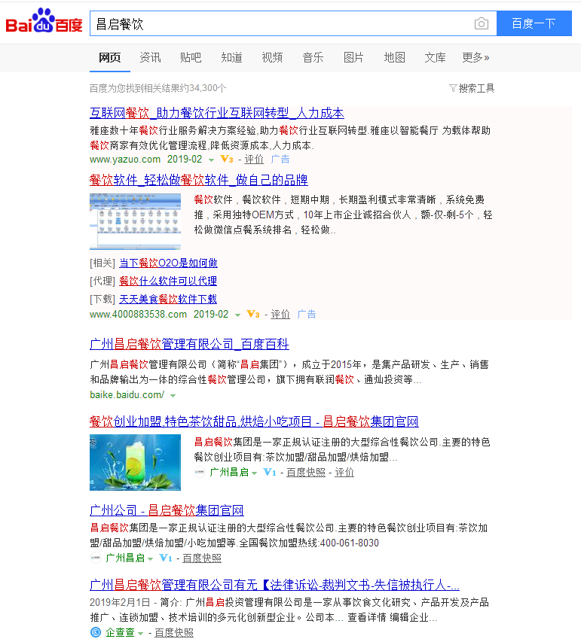Click 评价 link after www.yazuo.com

point(254,160)
